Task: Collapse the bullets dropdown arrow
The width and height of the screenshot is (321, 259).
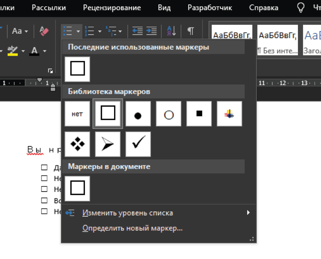Action: point(78,31)
